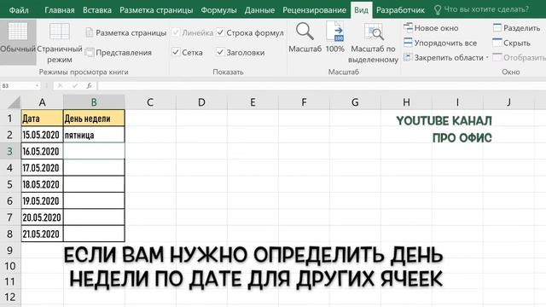Open the Данные tab

259,9
